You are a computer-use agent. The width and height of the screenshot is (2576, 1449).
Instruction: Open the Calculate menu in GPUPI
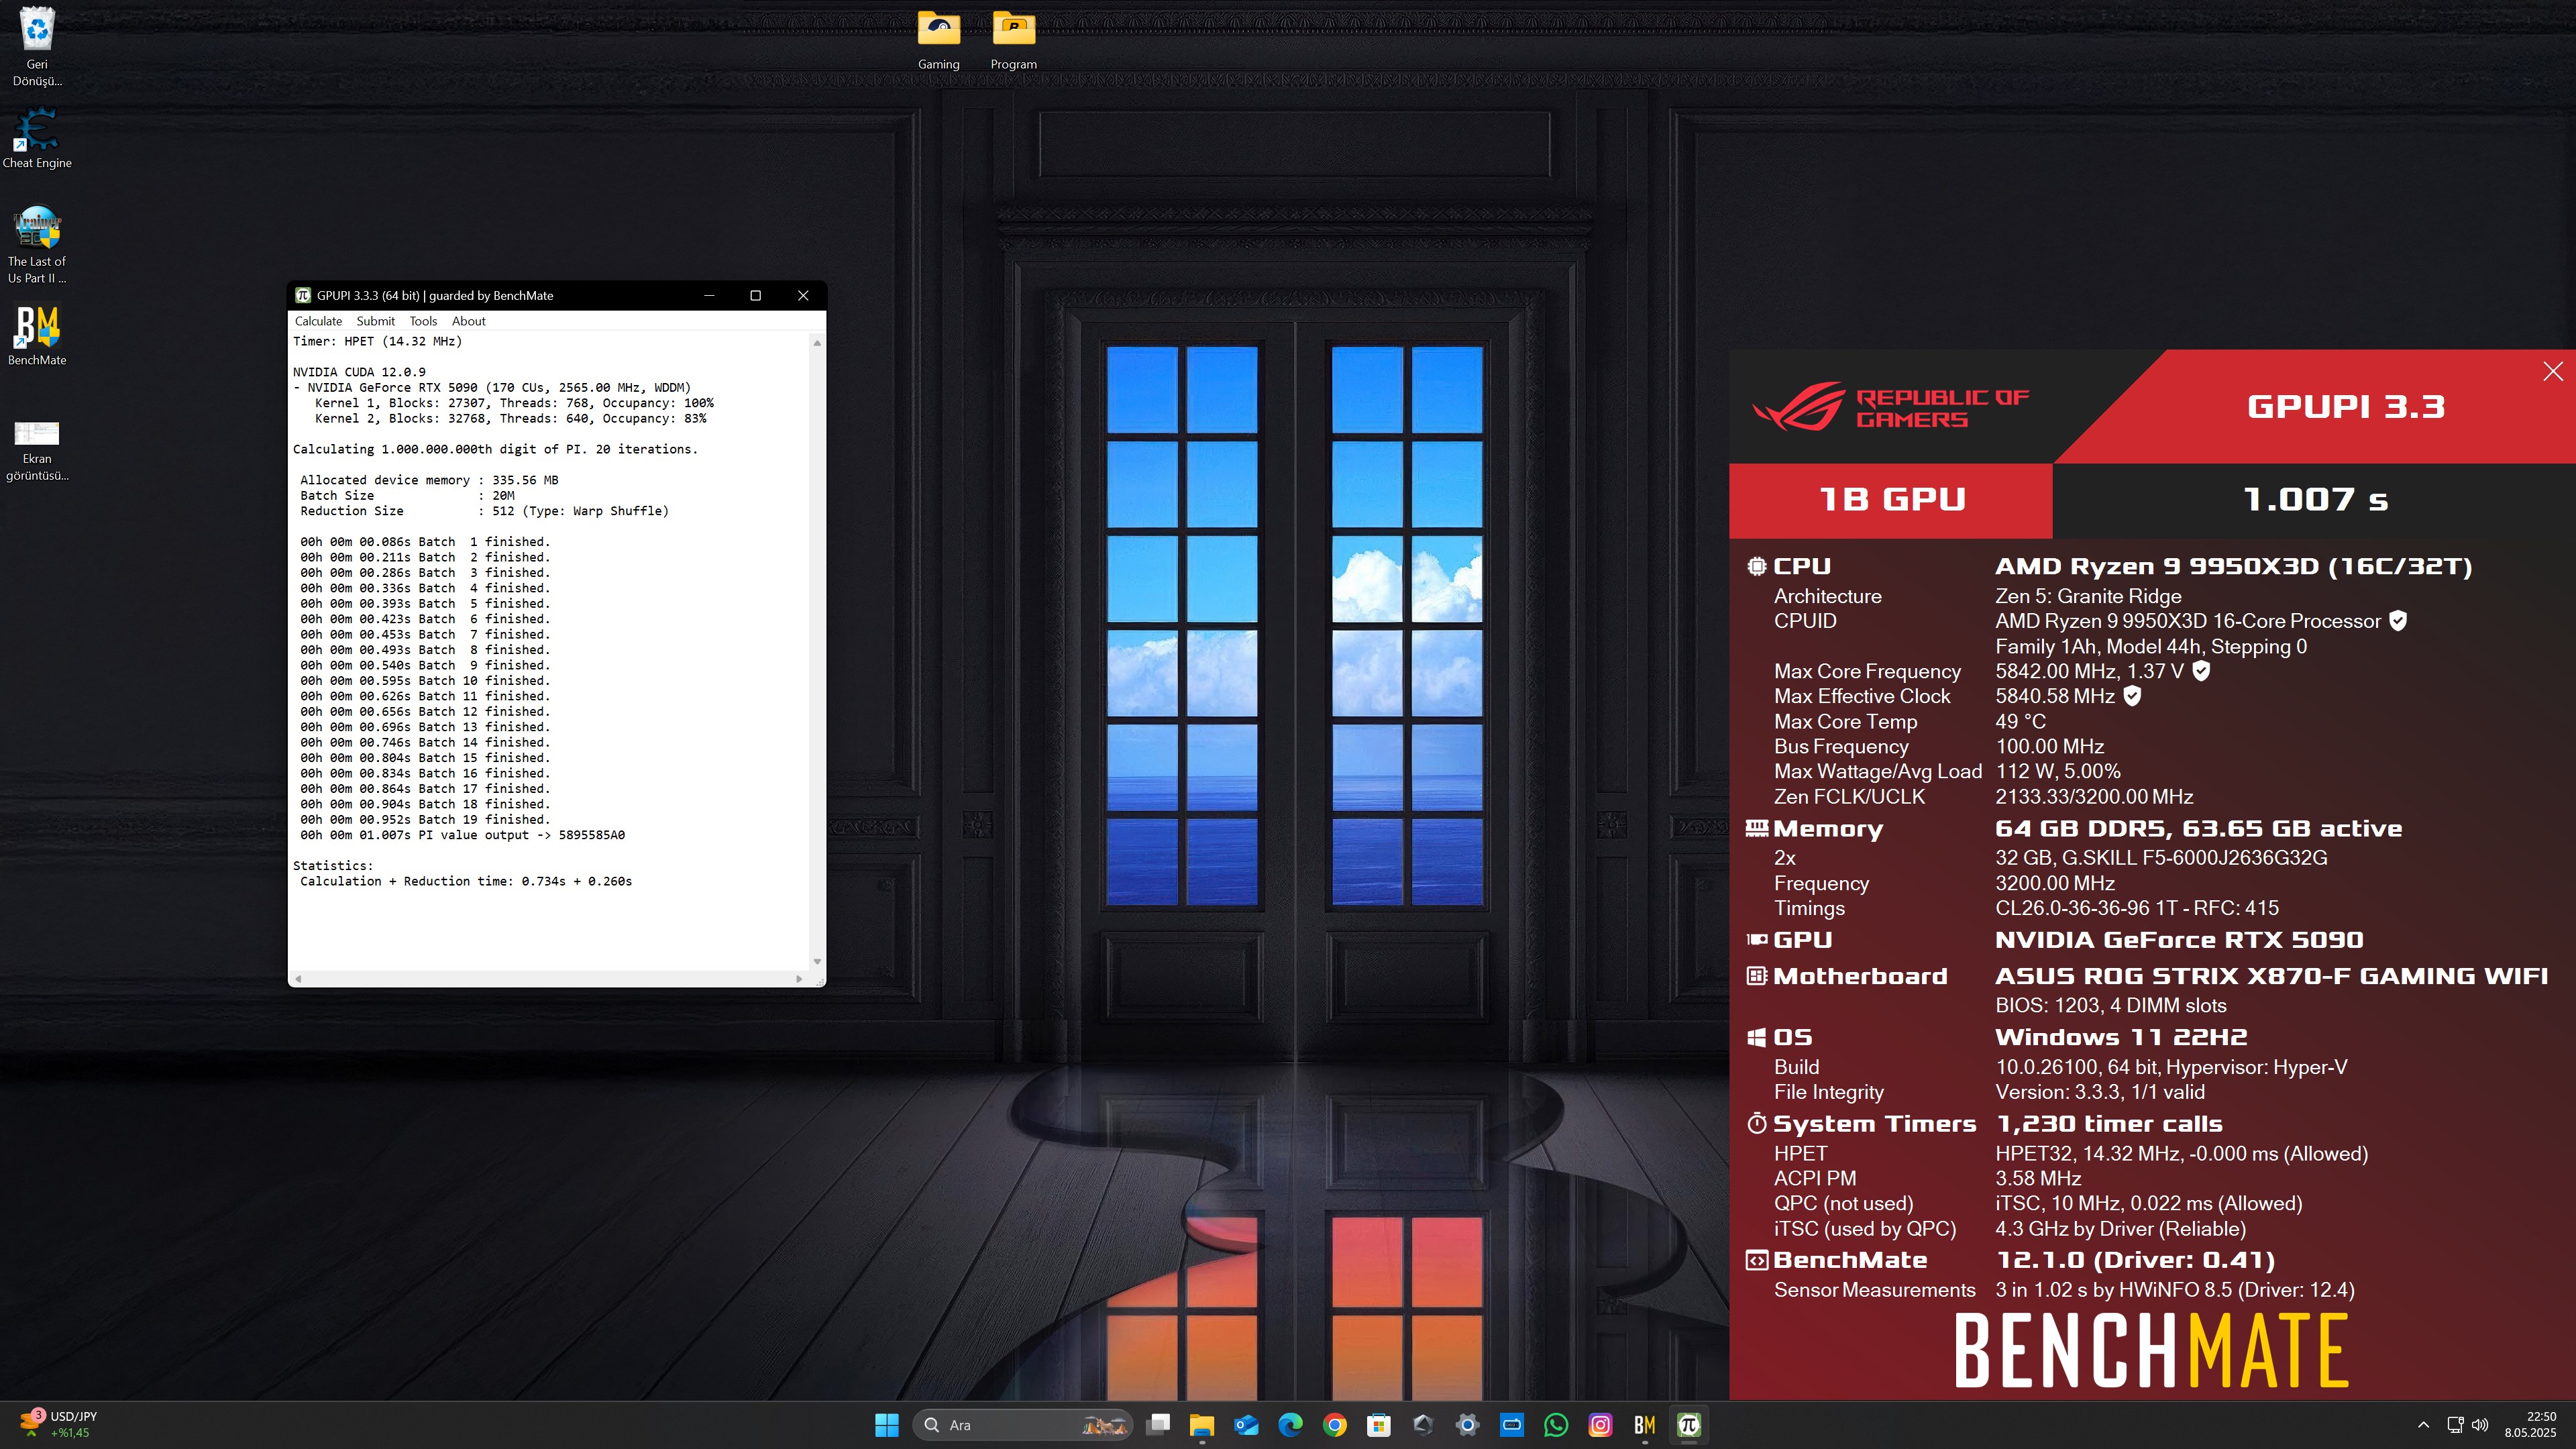318,321
